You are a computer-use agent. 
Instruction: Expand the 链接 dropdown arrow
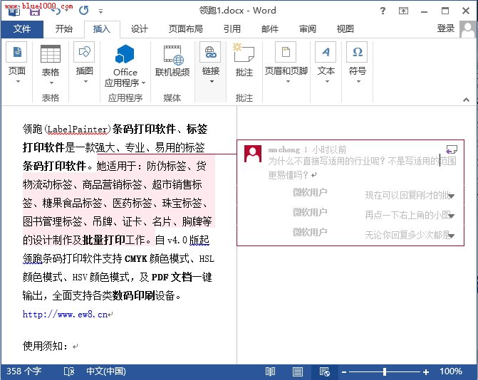pyautogui.click(x=212, y=82)
